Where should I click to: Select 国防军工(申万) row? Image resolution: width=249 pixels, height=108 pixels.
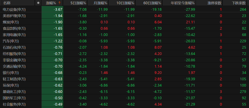tap(124, 98)
